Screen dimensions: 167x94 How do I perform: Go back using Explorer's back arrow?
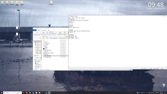(x=34, y=38)
